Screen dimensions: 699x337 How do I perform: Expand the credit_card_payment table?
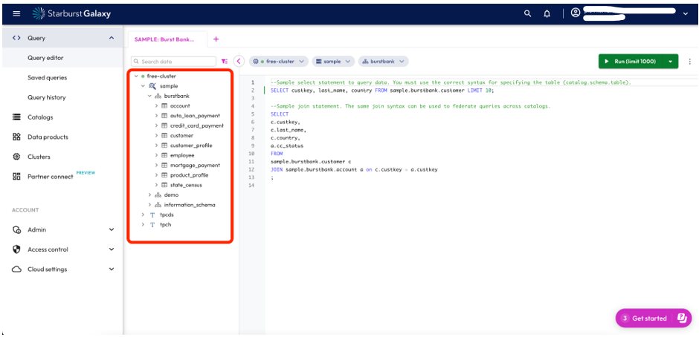[156, 125]
